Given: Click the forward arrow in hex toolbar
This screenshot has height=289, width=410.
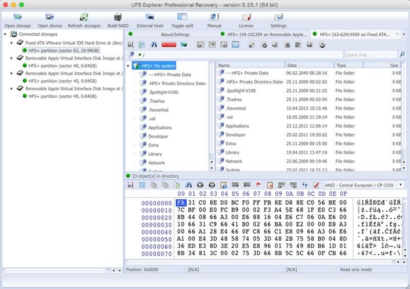Looking at the screenshot, I should click(212, 185).
